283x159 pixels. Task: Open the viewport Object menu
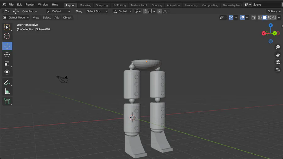67,18
